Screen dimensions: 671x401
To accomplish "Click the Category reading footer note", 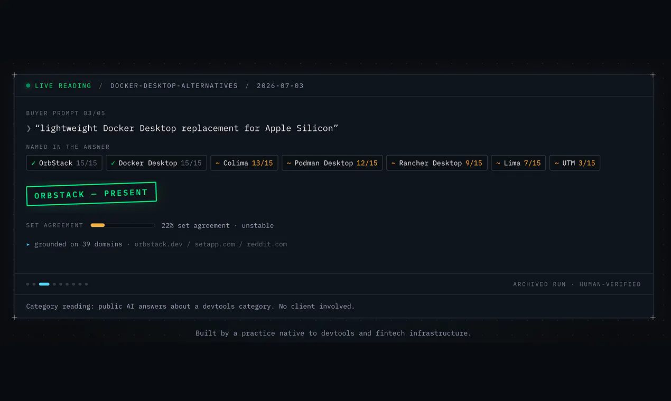I will point(190,306).
